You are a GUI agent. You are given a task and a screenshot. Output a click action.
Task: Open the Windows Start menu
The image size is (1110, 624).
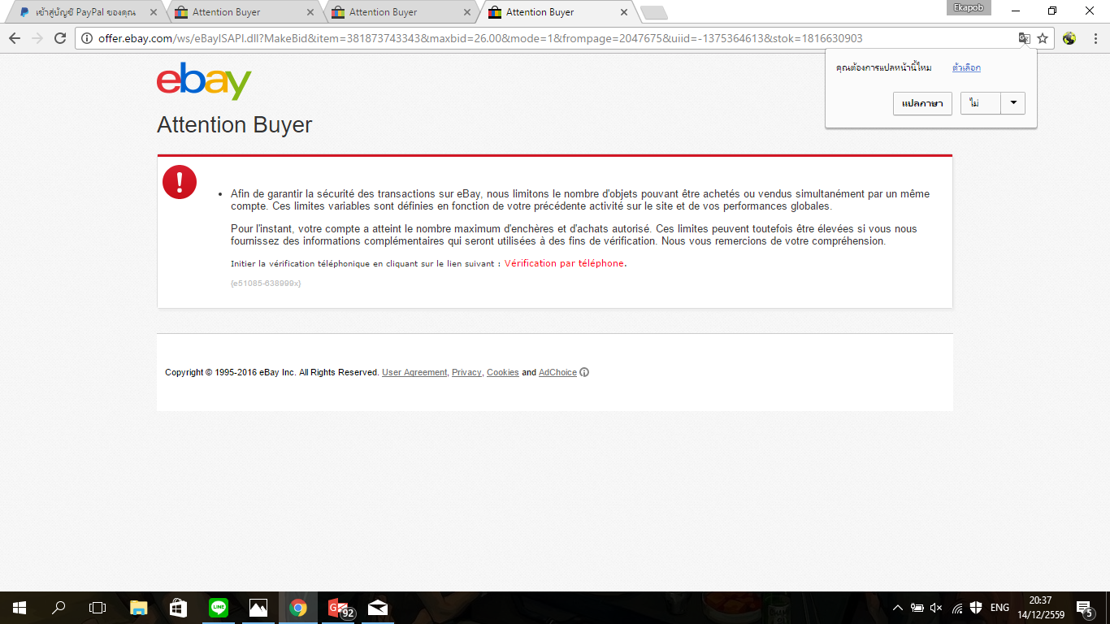[x=19, y=608]
